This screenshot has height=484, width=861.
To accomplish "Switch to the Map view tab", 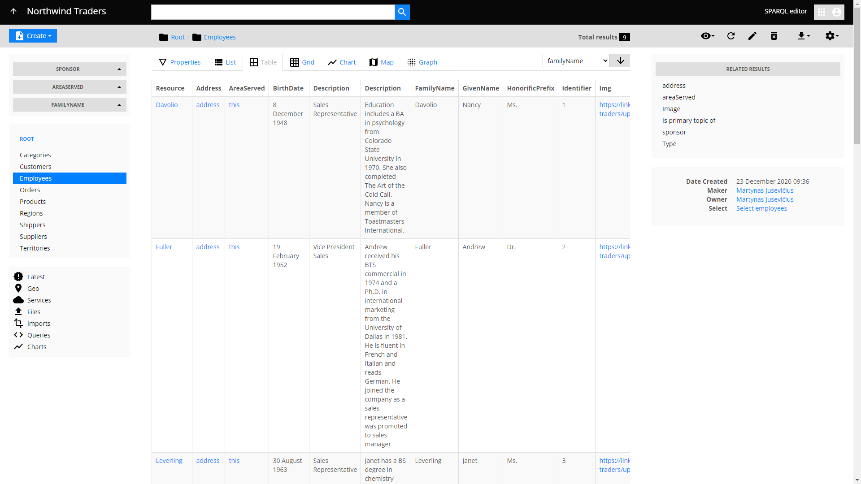I will click(x=382, y=62).
